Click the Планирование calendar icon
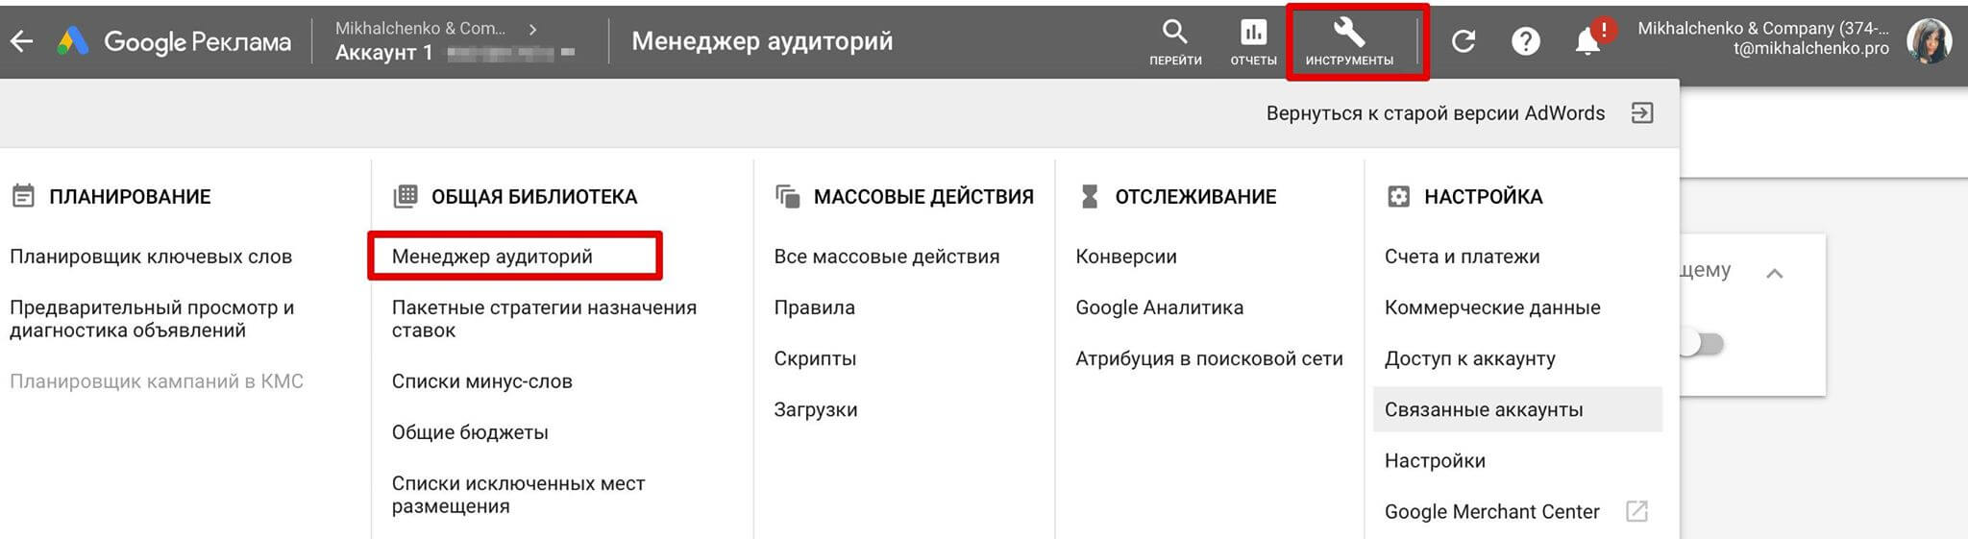 [23, 196]
